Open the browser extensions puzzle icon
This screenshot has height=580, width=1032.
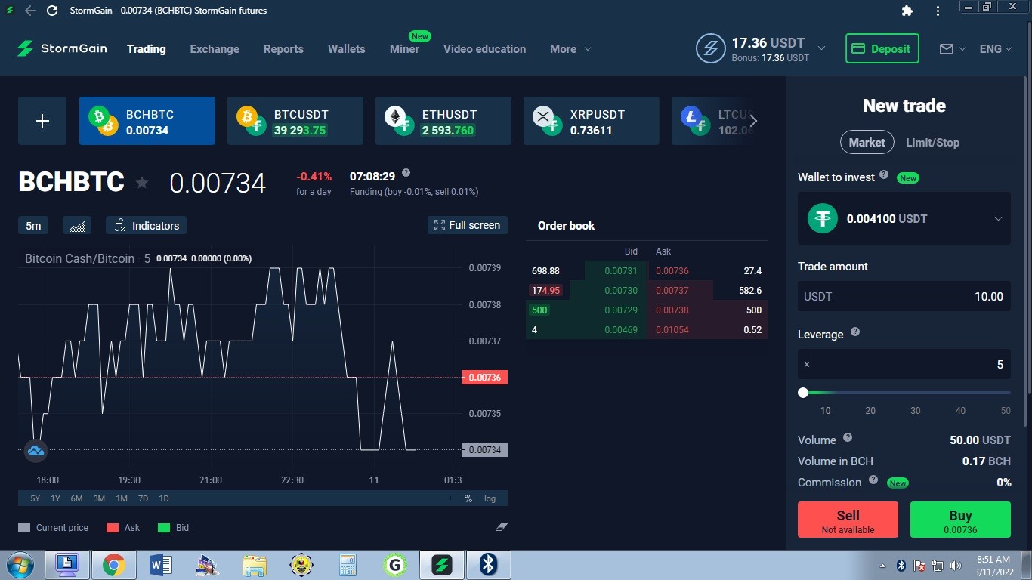click(907, 11)
